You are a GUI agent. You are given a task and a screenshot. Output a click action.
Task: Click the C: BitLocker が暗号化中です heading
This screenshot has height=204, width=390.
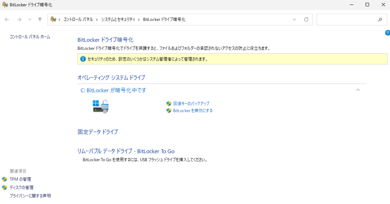pyautogui.click(x=113, y=90)
